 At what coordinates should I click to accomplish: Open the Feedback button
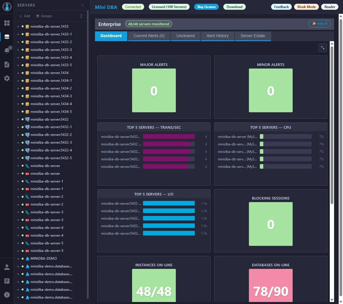[281, 7]
